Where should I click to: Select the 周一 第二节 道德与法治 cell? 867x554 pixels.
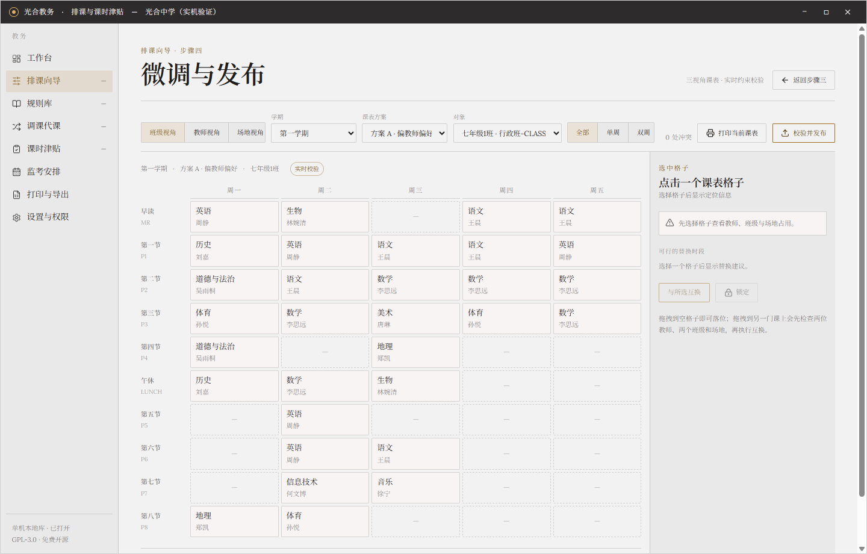(234, 285)
